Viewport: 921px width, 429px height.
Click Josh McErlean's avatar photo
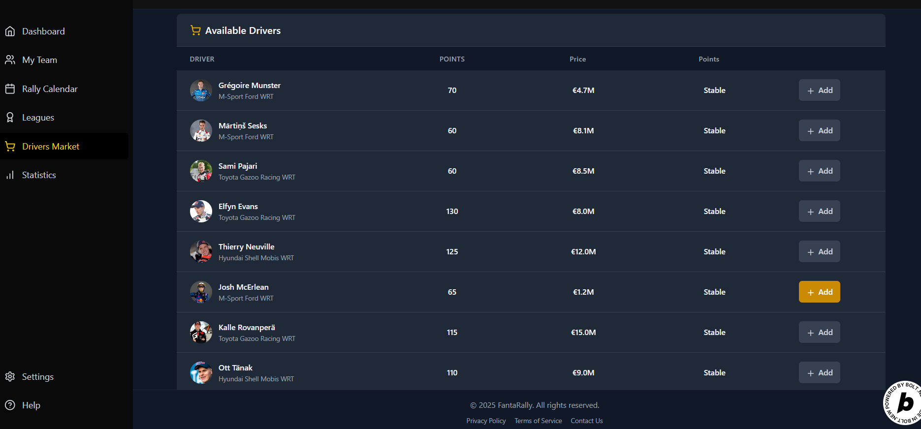[x=201, y=292]
